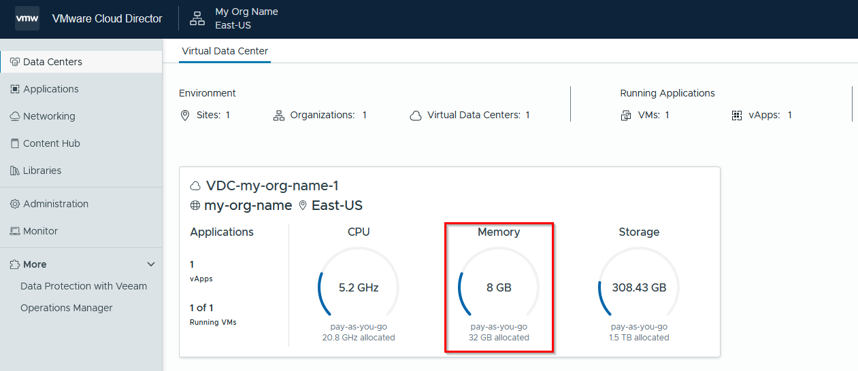Image resolution: width=858 pixels, height=371 pixels.
Task: Click the 8 GB memory value
Action: (x=499, y=287)
